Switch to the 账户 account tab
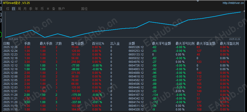This screenshot has width=247, height=112. [61, 9]
